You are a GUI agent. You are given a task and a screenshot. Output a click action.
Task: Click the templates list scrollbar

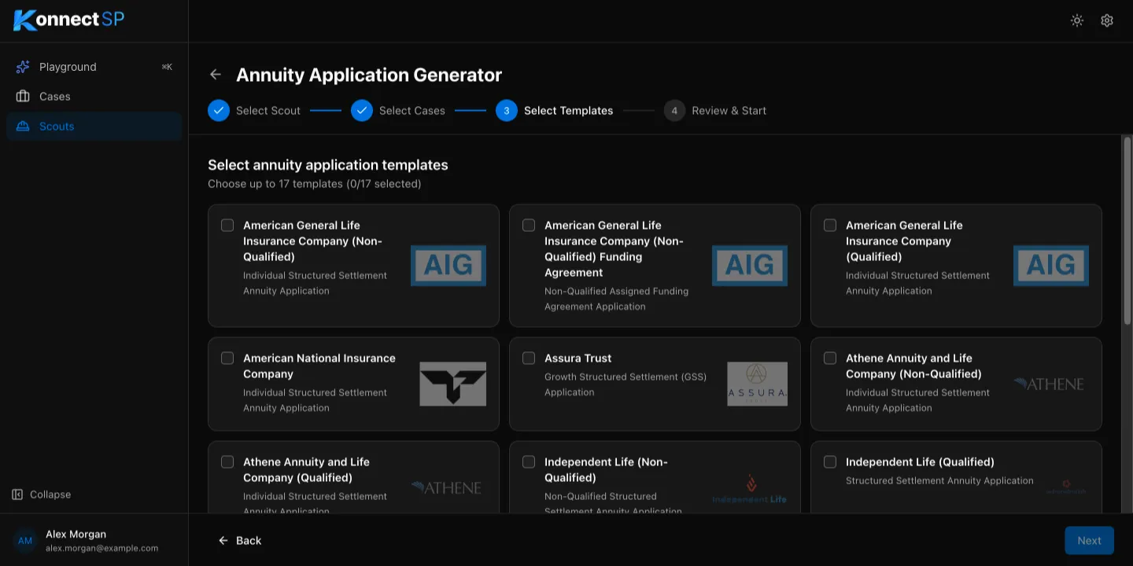1127,230
